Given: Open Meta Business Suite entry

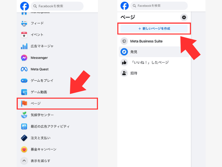Looking at the screenshot, I should (x=154, y=41).
